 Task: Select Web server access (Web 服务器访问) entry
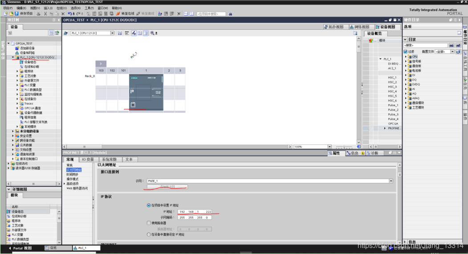(77, 188)
